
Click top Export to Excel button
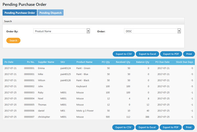147,54
